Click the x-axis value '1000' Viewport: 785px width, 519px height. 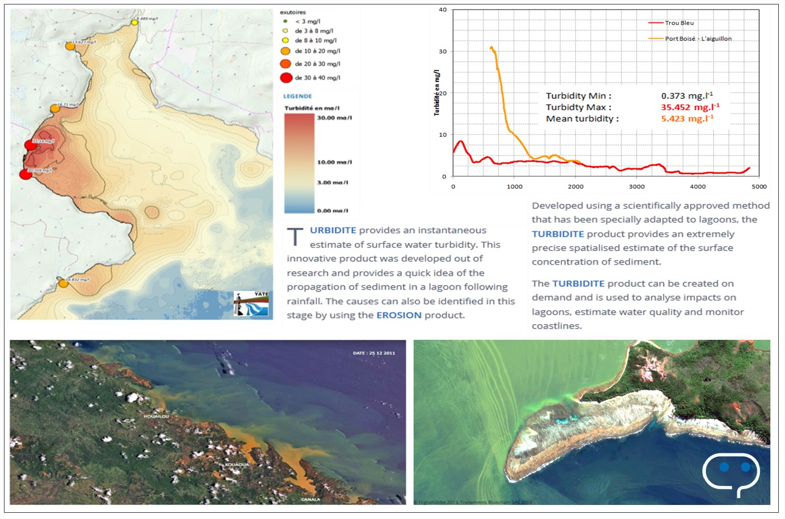tap(515, 186)
